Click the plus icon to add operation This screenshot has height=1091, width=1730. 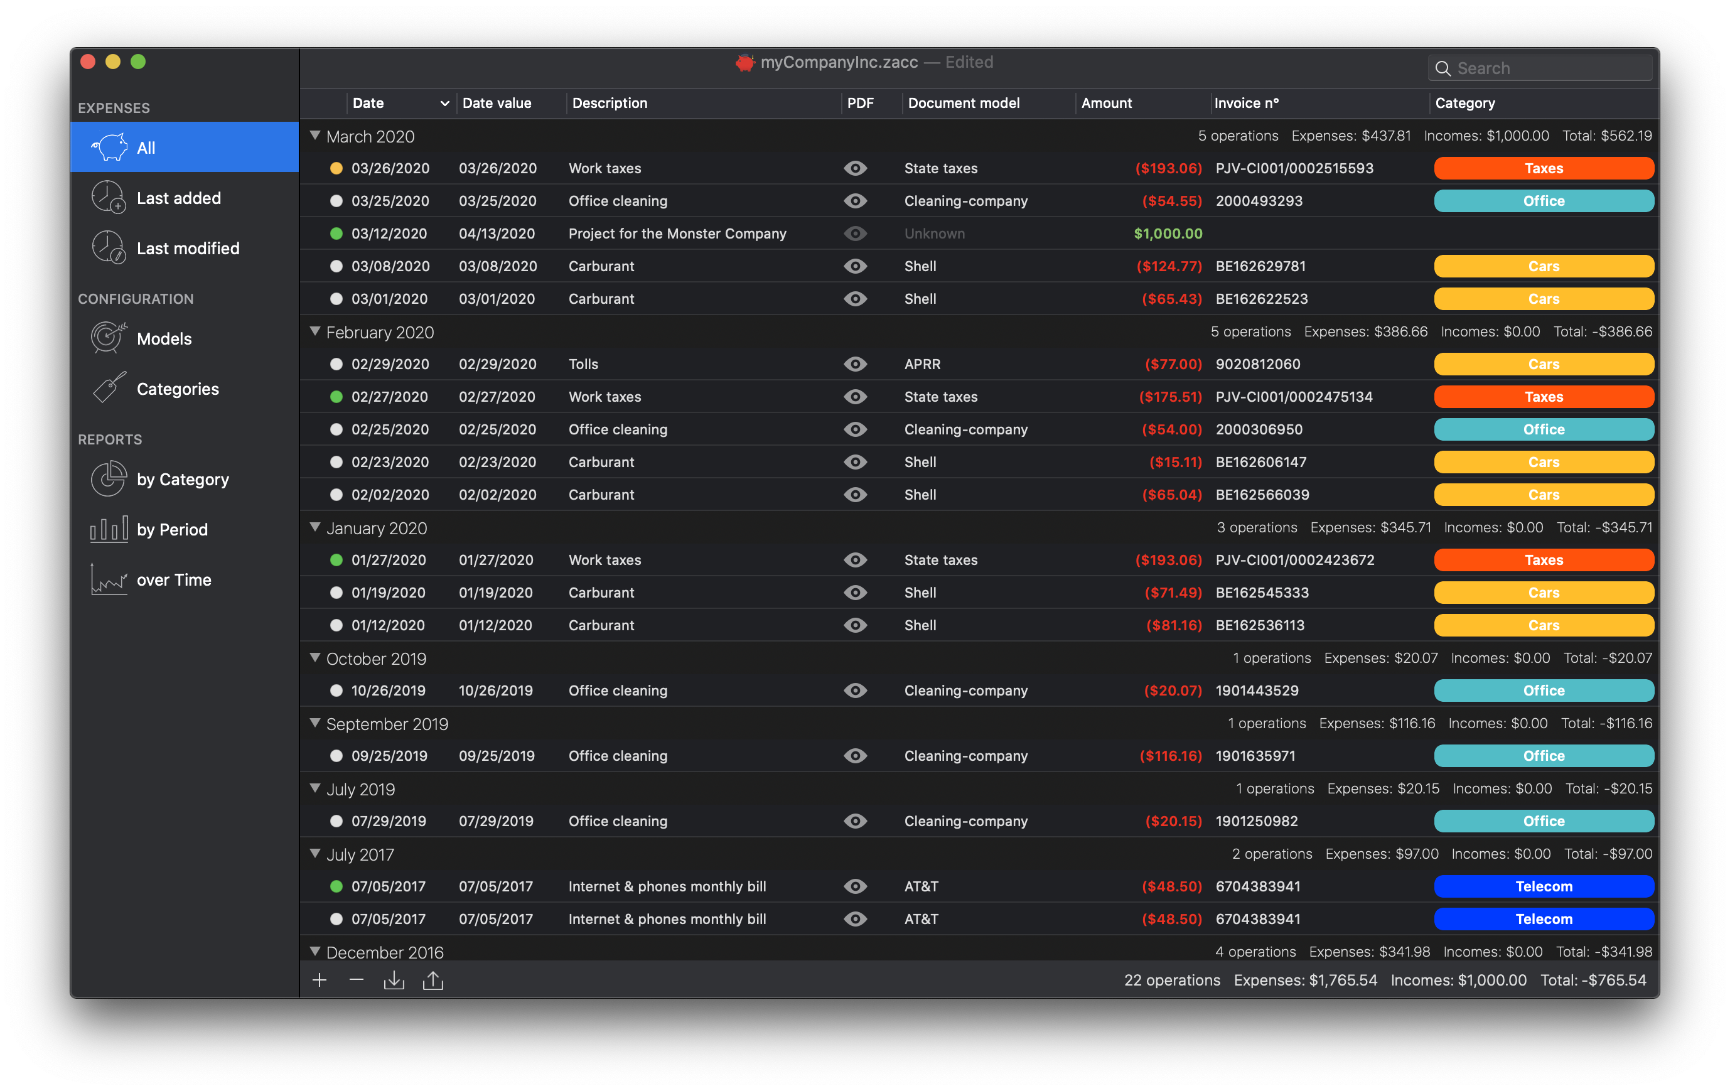point(320,981)
